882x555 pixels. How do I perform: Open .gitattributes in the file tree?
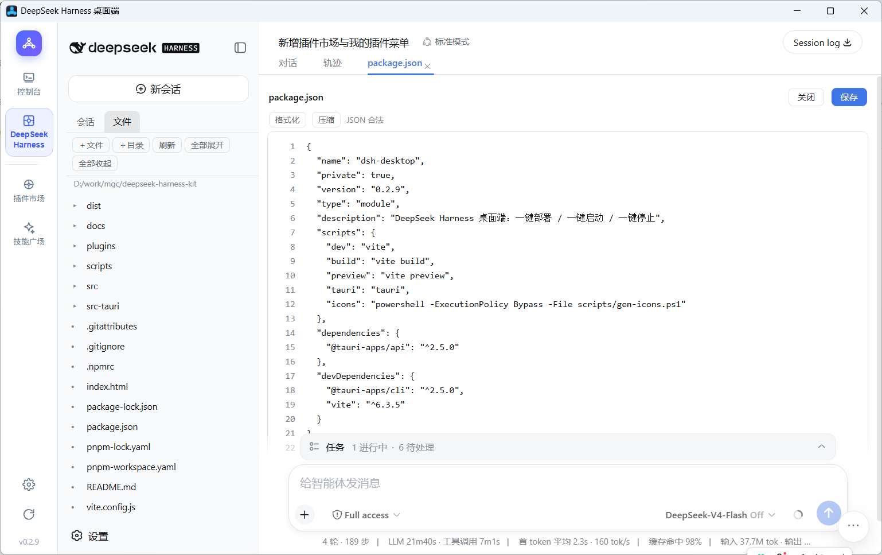pos(112,326)
